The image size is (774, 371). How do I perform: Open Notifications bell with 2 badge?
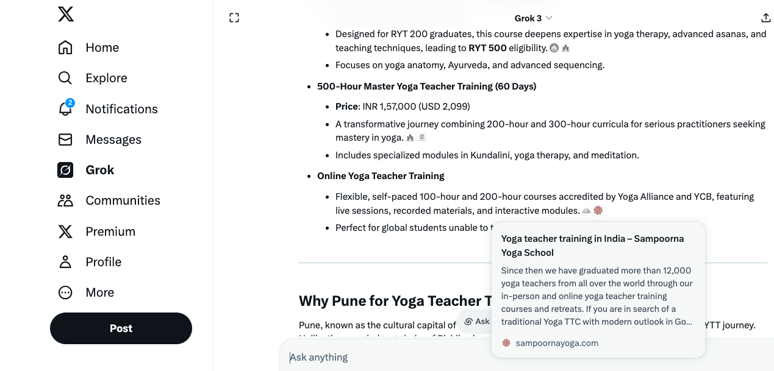point(65,109)
